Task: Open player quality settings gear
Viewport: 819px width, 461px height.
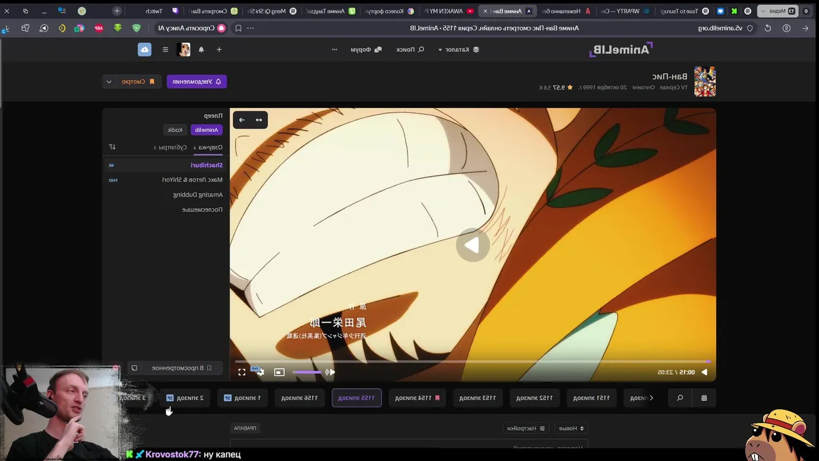Action: tap(259, 371)
